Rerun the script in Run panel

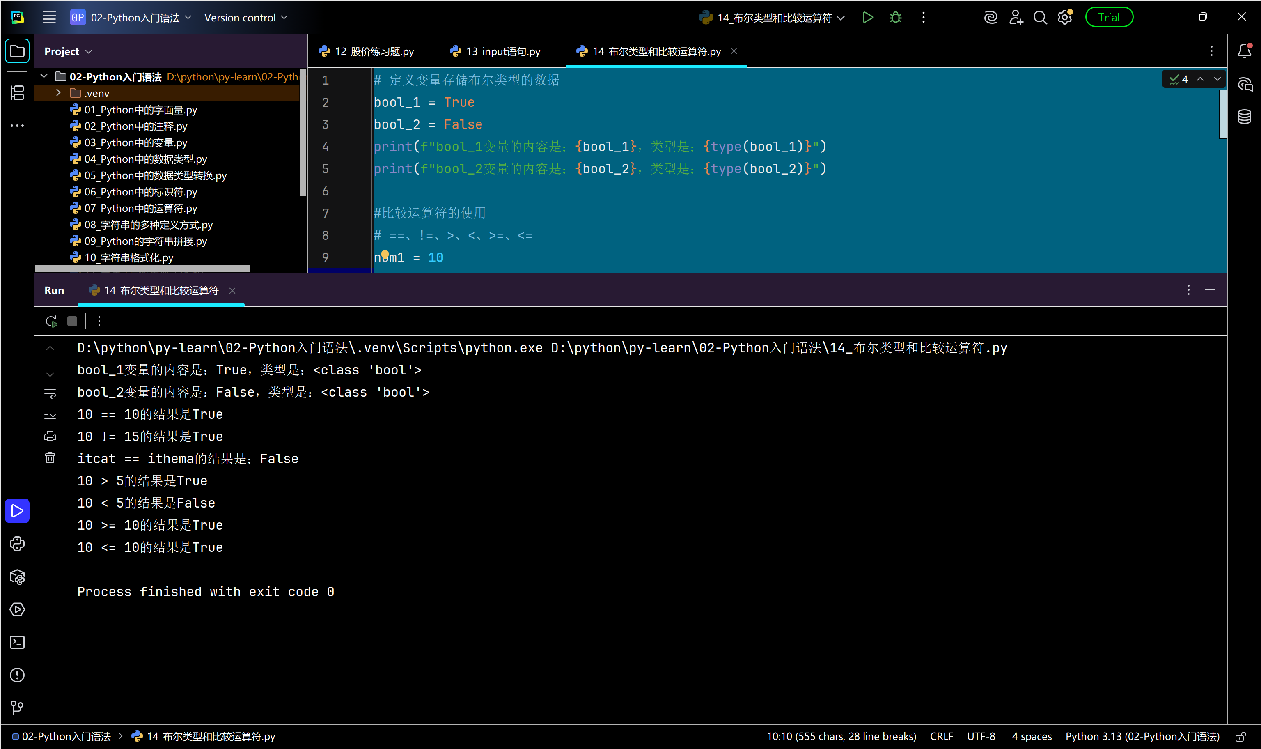pos(51,321)
